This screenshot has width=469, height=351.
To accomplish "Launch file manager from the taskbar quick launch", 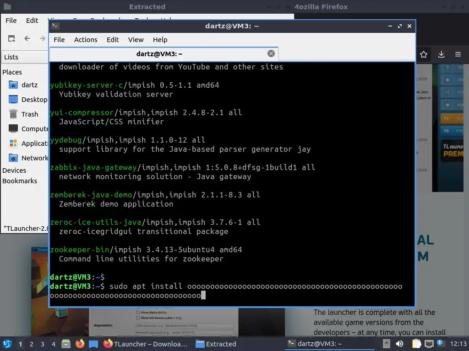I will click(66, 344).
